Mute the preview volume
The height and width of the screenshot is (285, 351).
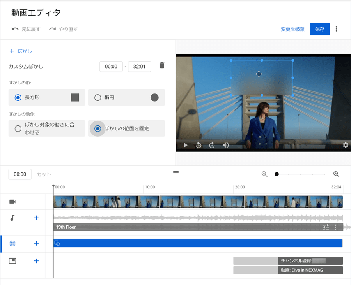(x=226, y=145)
